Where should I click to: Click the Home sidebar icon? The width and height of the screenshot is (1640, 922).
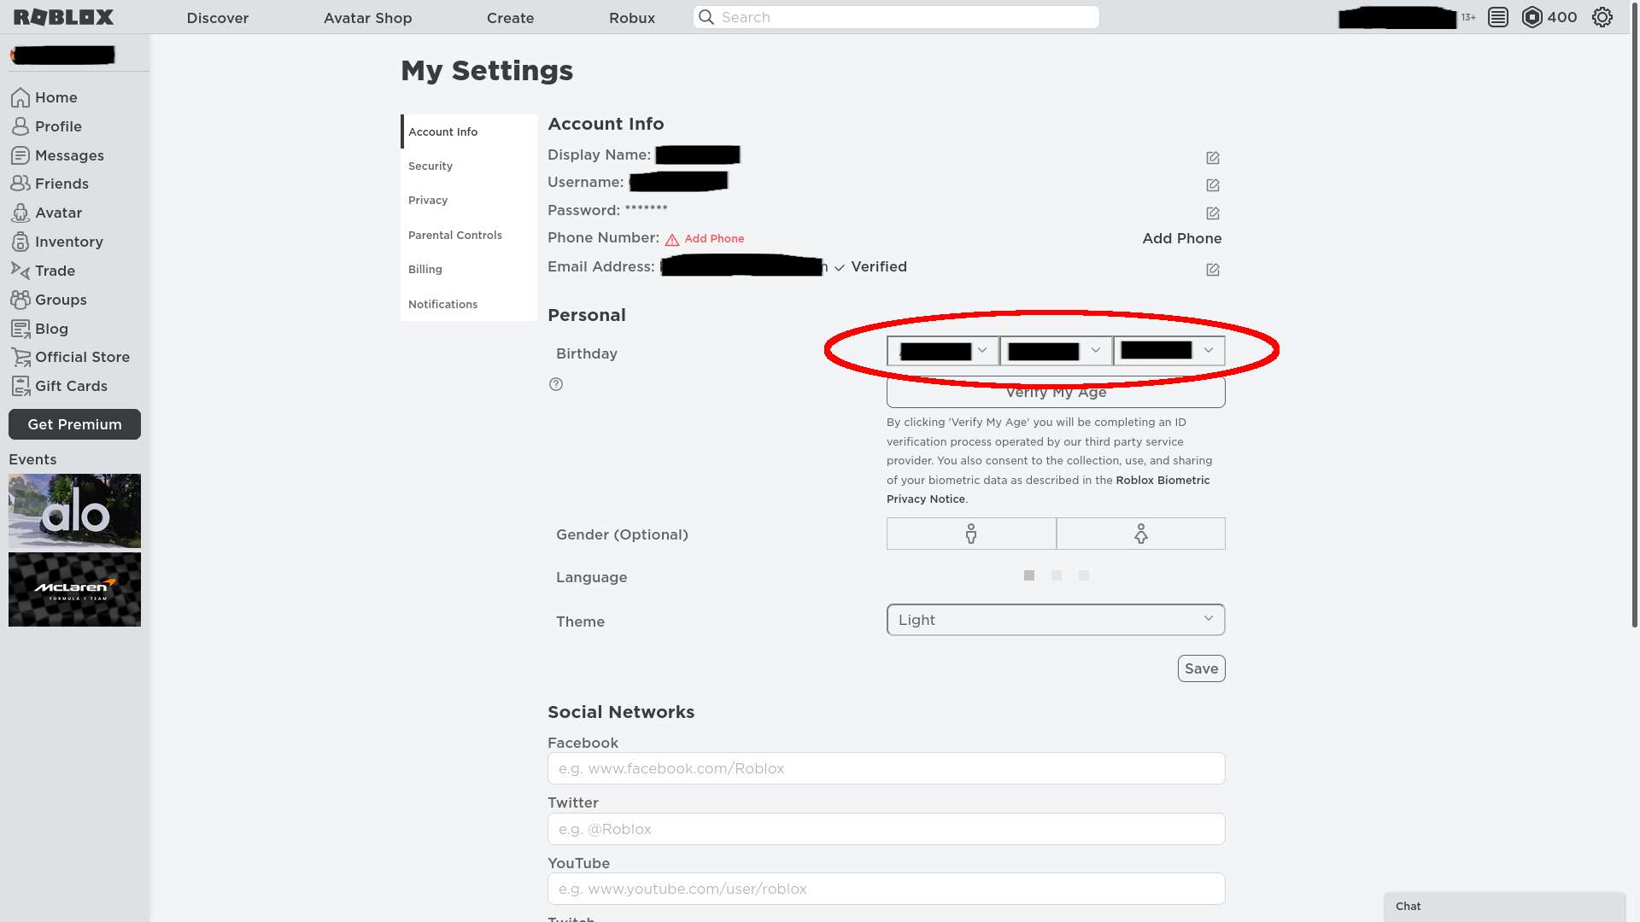click(20, 97)
